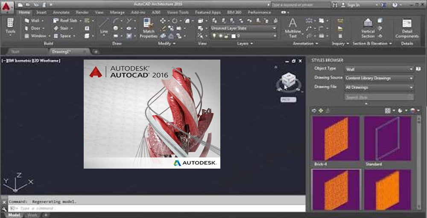This screenshot has width=427, height=218.
Task: Select the Wall tool
Action: coord(32,20)
